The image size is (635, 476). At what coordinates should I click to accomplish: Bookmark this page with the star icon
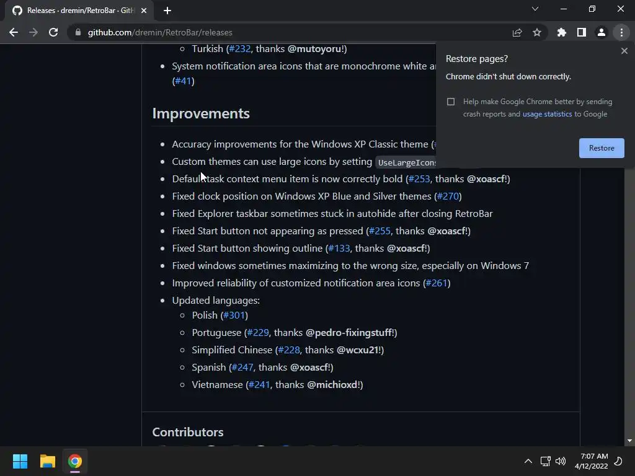pos(537,32)
